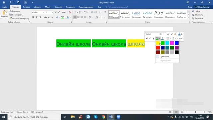
Task: Click font color A icon in ribbon
Action: [x=68, y=17]
